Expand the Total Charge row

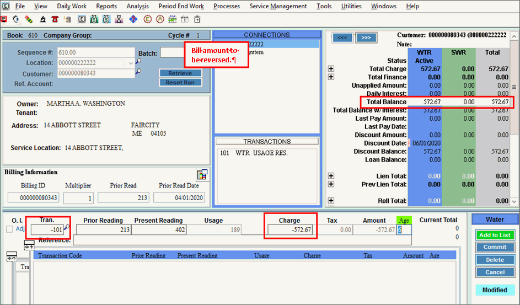coord(331,69)
